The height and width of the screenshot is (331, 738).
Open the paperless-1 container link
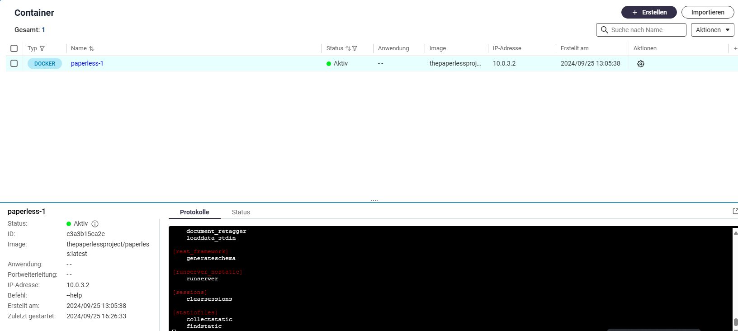point(87,63)
